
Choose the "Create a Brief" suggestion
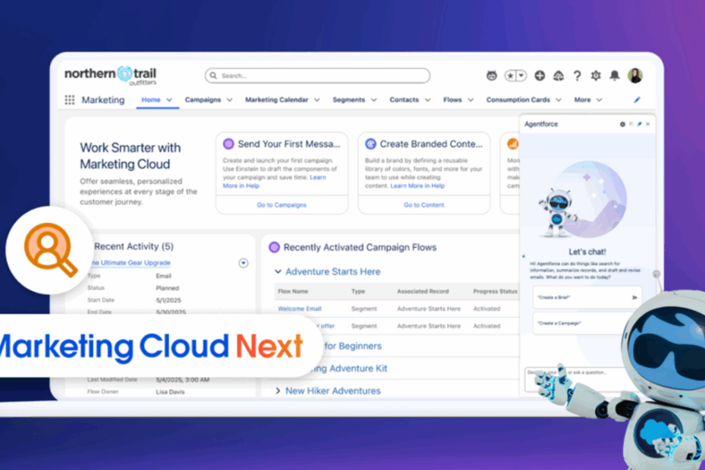coord(587,297)
